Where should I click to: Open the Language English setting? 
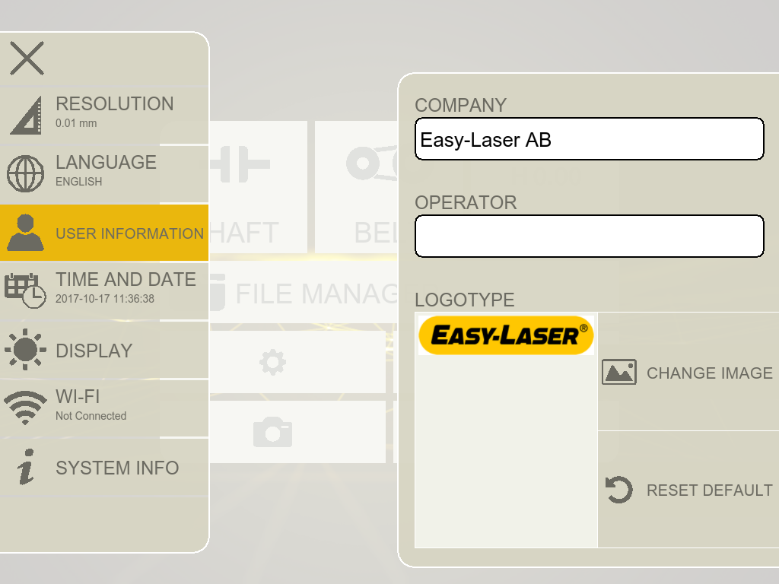tap(106, 170)
